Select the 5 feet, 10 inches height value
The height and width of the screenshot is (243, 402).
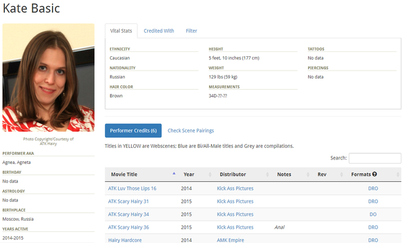(234, 58)
